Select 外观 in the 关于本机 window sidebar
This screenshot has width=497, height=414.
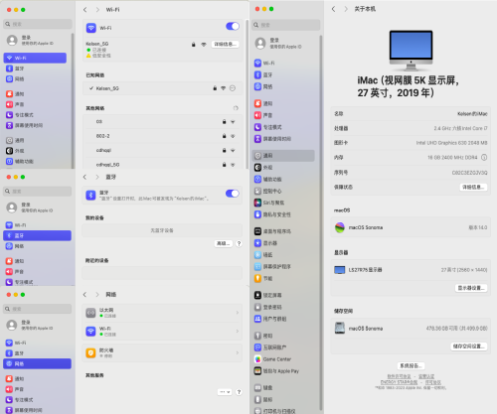tap(263, 168)
